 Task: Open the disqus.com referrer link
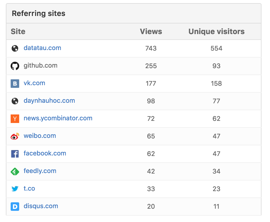(41, 206)
